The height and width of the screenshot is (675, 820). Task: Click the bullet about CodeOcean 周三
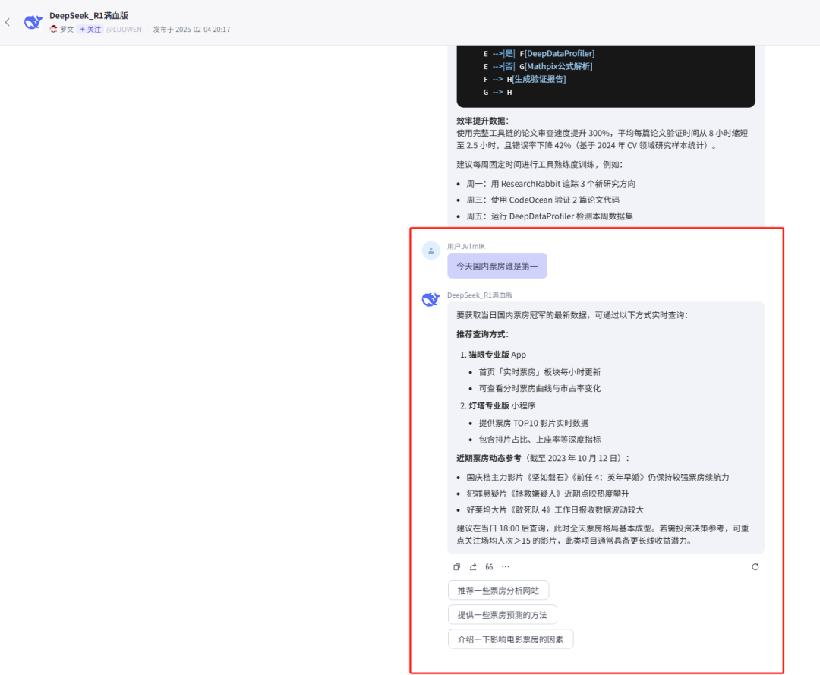(543, 200)
